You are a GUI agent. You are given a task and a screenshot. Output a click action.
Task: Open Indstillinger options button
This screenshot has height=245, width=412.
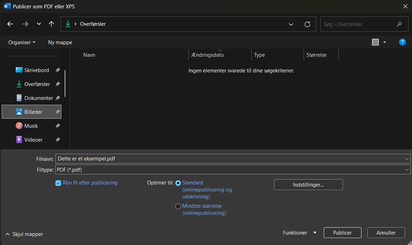[x=308, y=185]
